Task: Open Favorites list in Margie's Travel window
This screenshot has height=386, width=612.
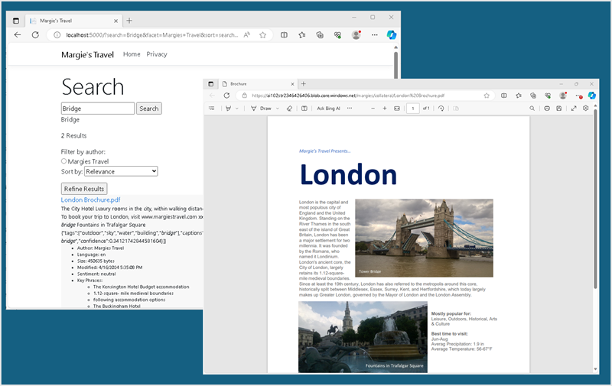Action: coord(301,35)
